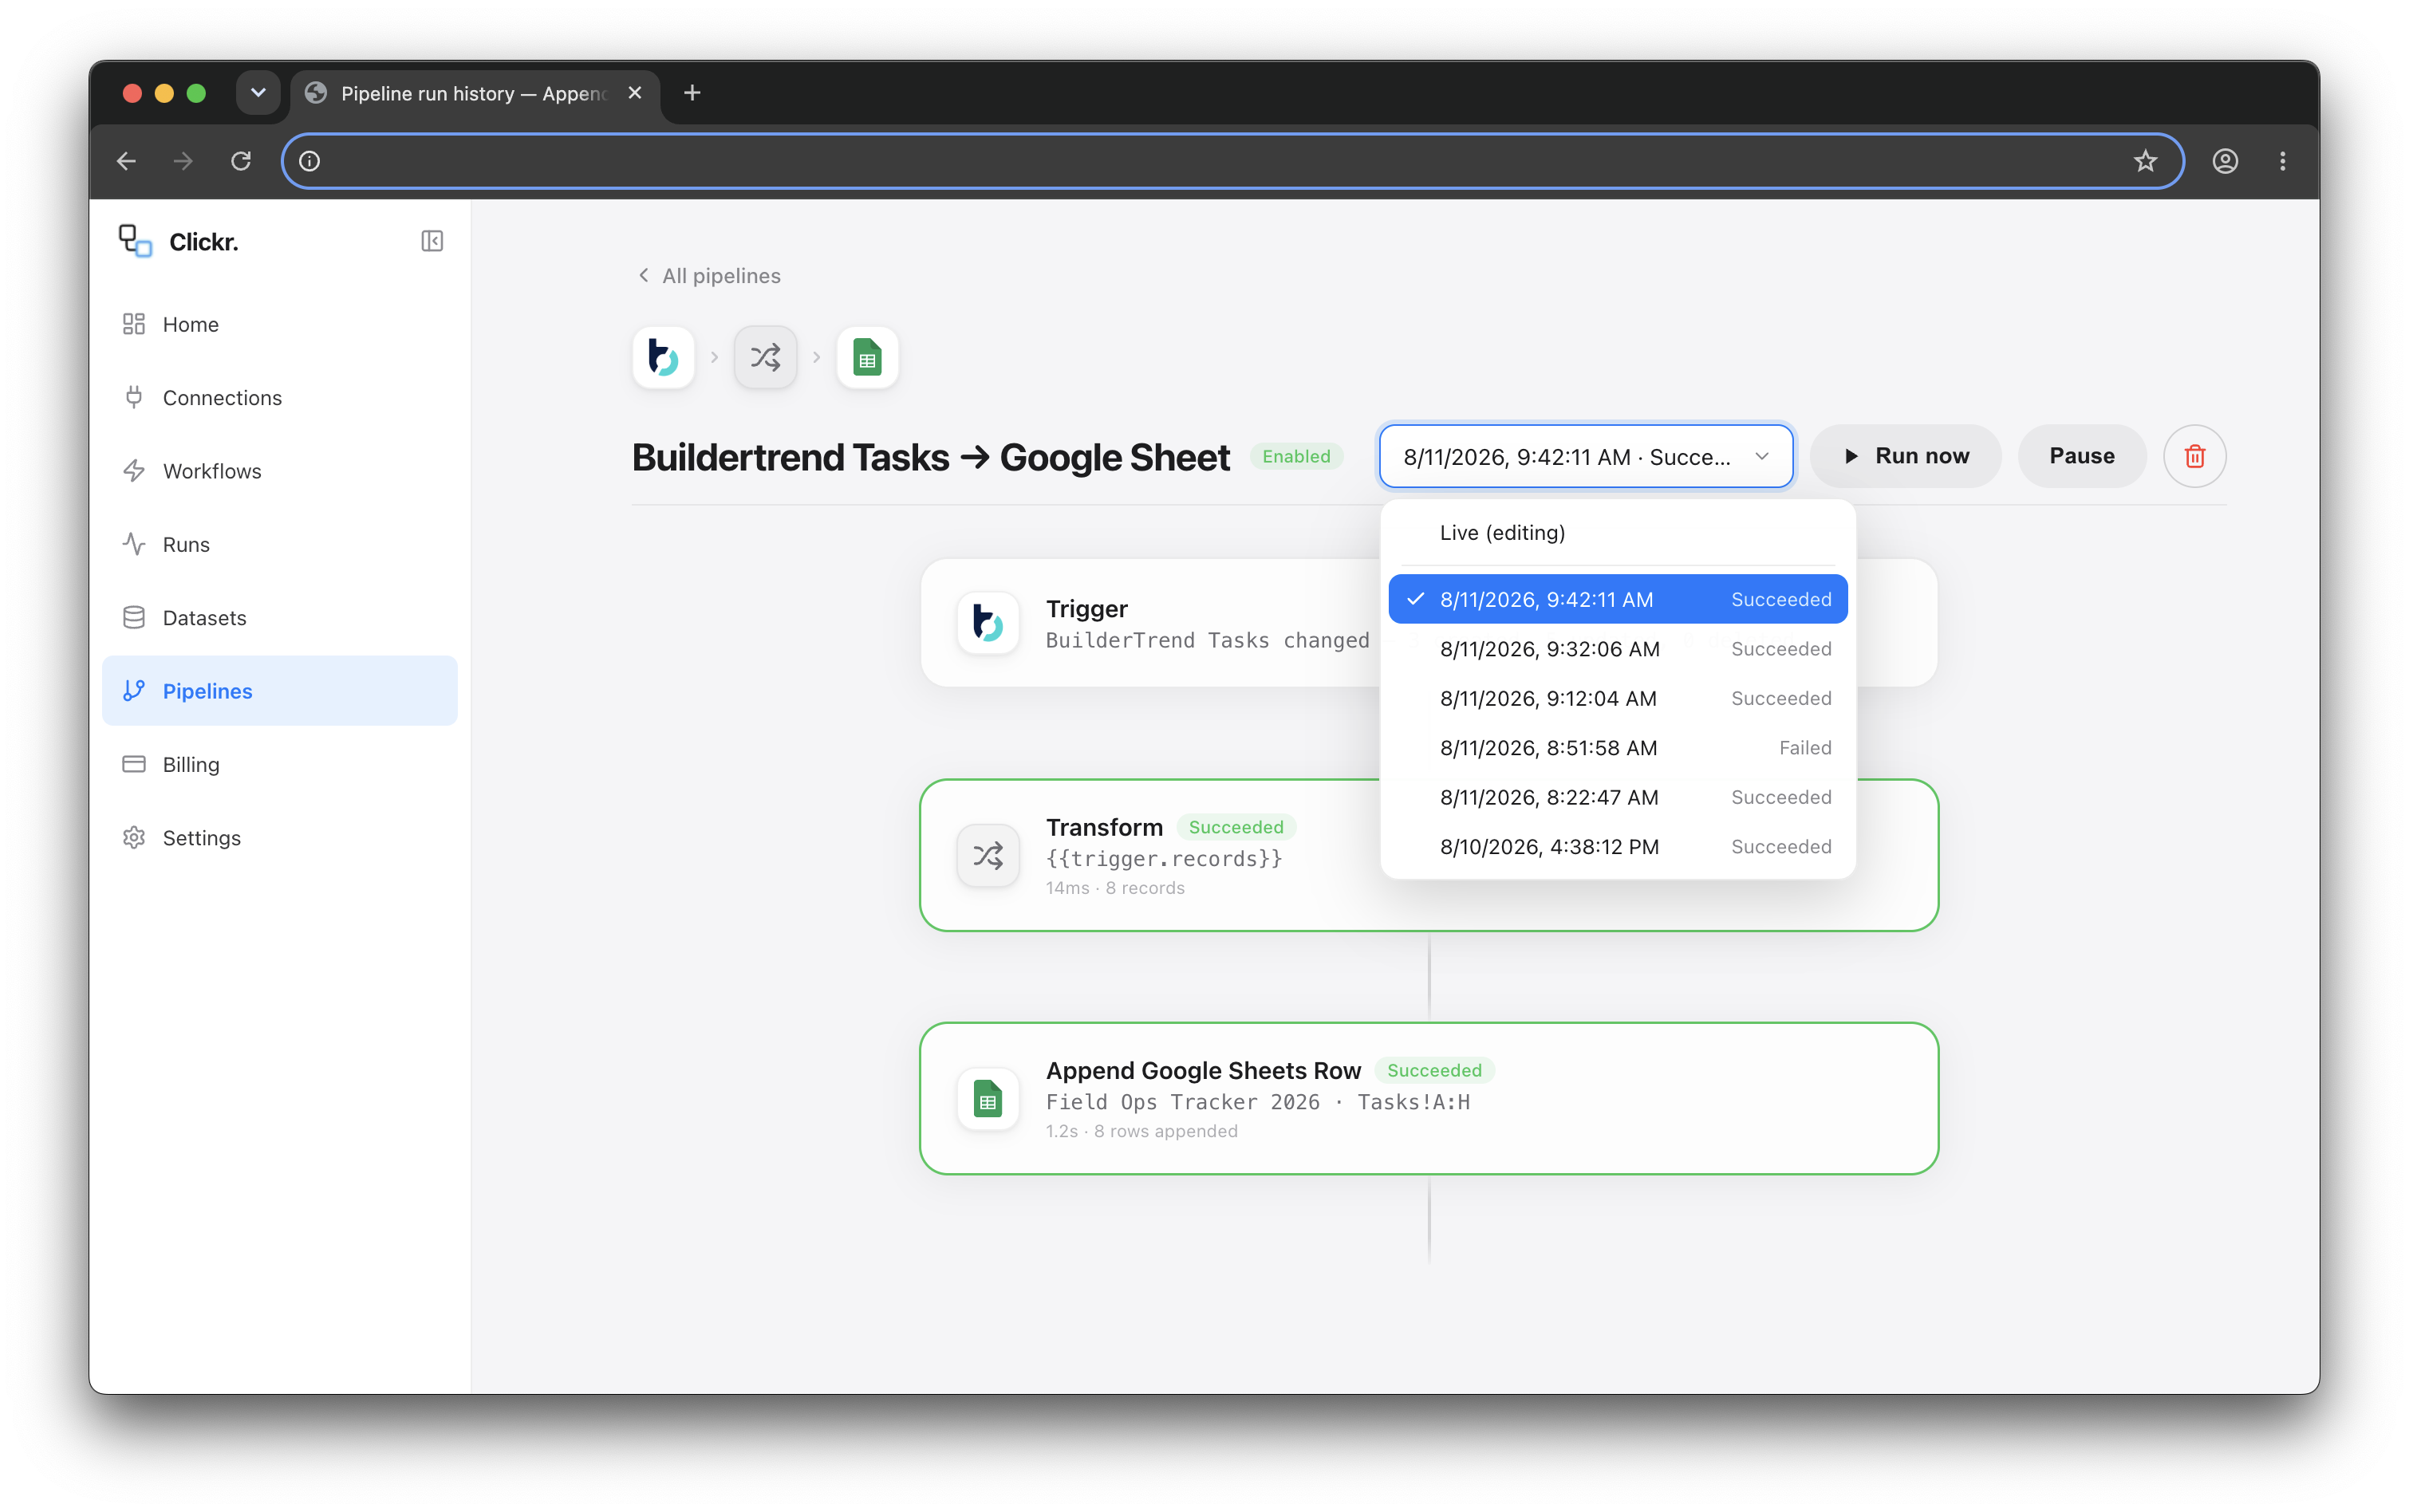Click the Pipelines branch icon
The image size is (2409, 1512).
pos(134,691)
